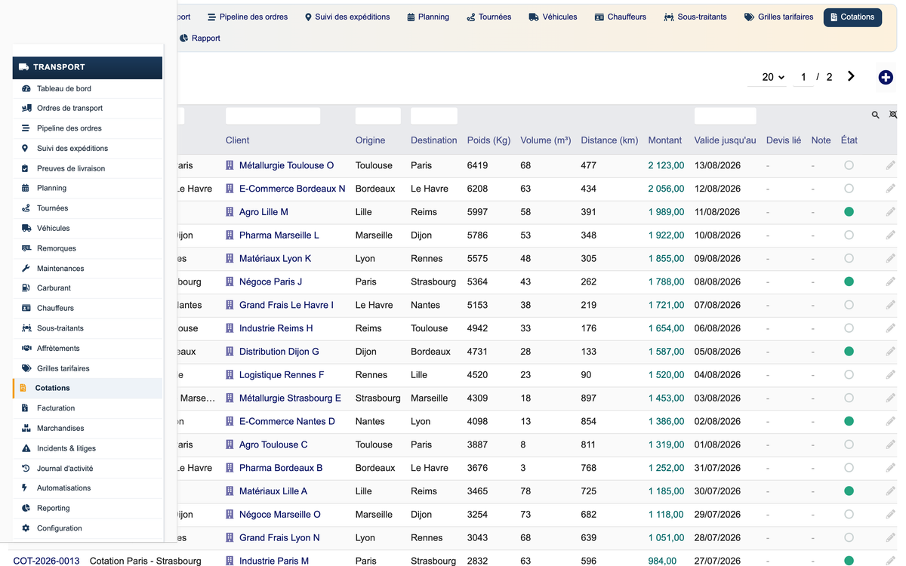The height and width of the screenshot is (566, 906).
Task: Open the Tournées tab in top bar
Action: click(x=488, y=17)
